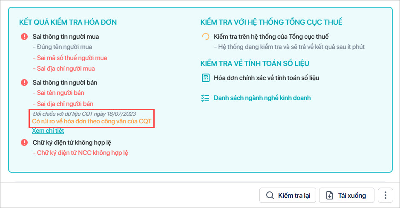Click the loading spinner icon for Tổng cục thuế check
Screen dimensions: 400x208
(206, 37)
